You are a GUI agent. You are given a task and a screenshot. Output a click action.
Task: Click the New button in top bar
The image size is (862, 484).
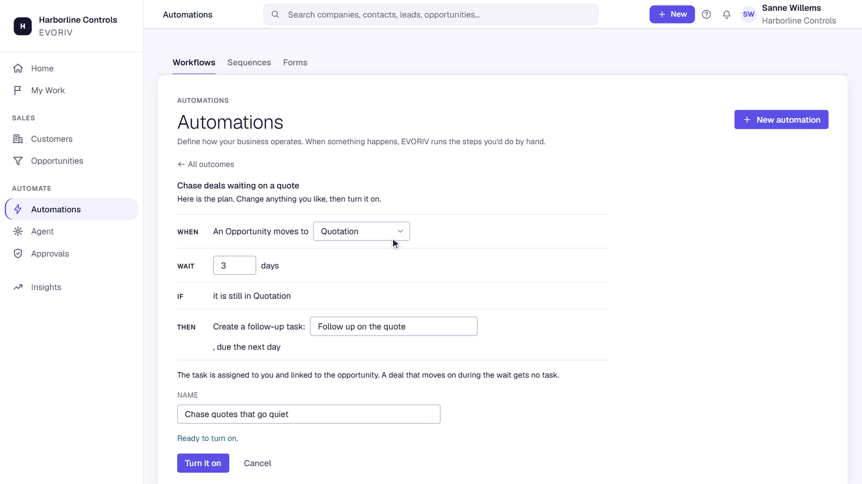[x=672, y=15]
